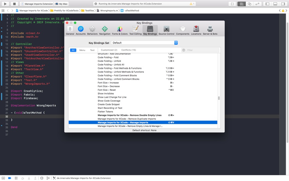Open the Manage Imports Extension scheme selector

click(37, 4)
